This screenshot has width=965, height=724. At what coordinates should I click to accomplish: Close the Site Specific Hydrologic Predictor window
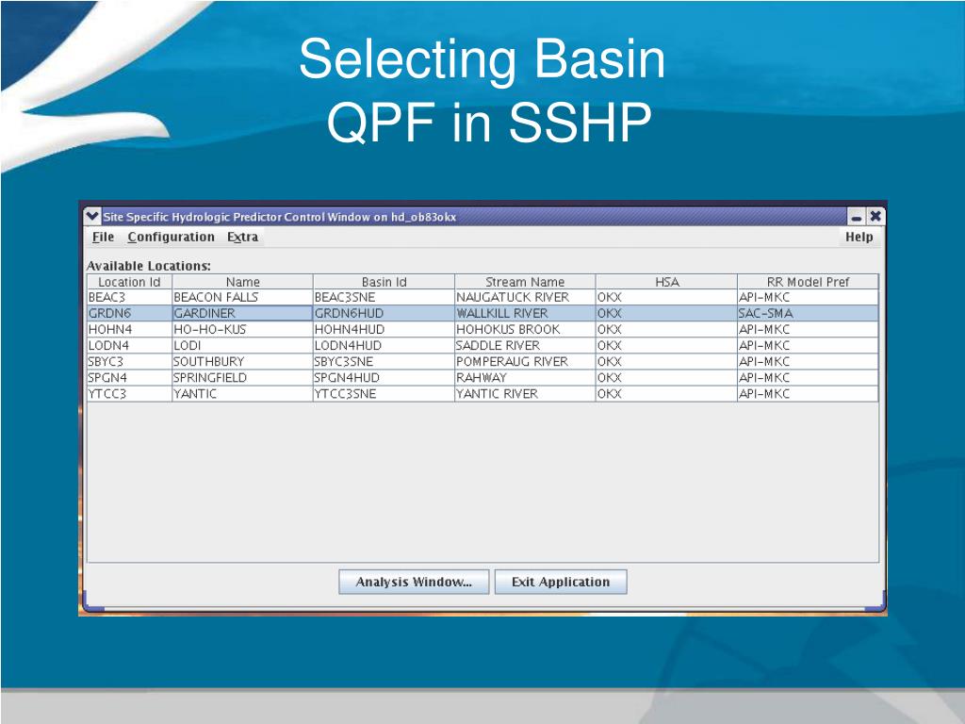(875, 217)
